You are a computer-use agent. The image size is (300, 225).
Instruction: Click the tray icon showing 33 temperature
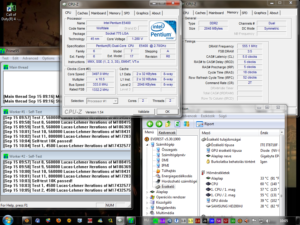click(233, 221)
